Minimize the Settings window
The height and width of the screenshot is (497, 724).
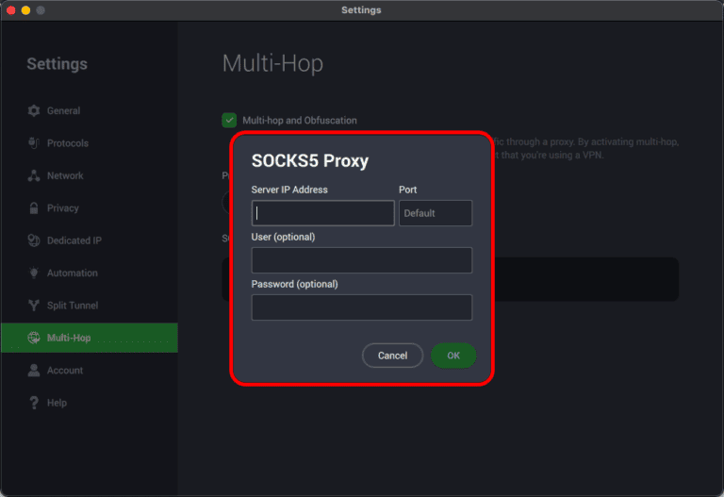pyautogui.click(x=25, y=10)
